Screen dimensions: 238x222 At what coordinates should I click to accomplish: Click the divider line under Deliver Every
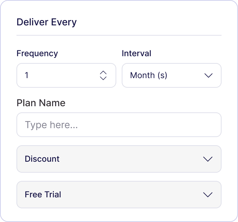pos(119,35)
